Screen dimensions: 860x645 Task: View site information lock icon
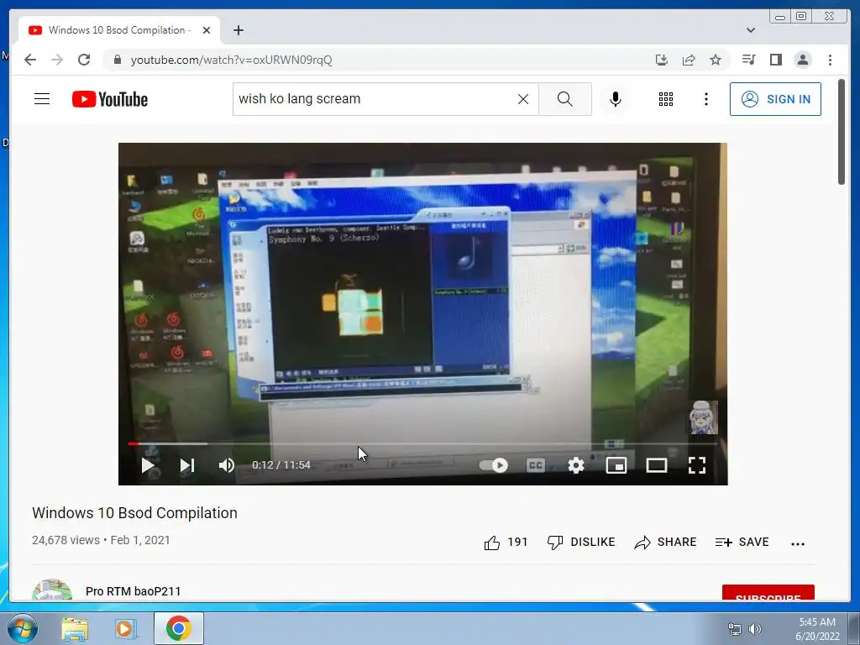pos(117,60)
